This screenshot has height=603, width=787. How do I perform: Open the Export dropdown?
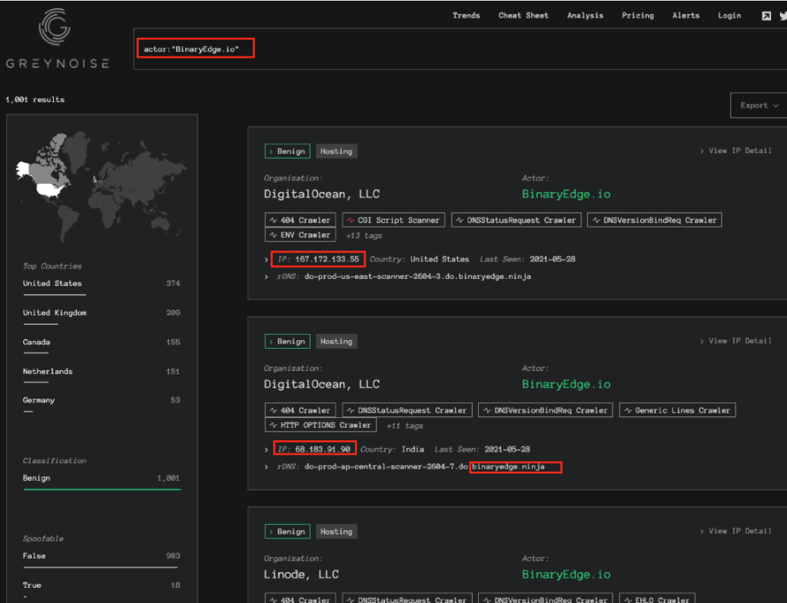tap(759, 105)
